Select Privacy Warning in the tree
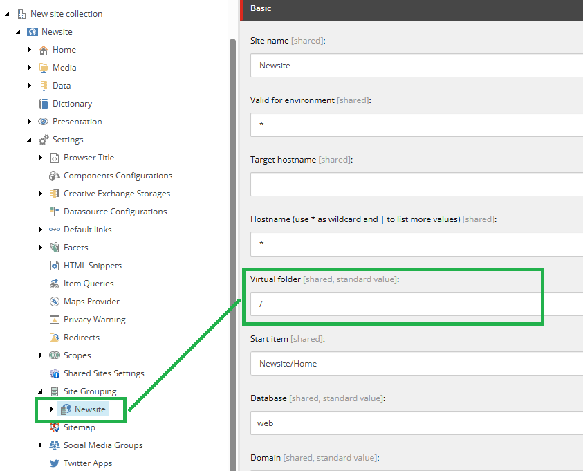The width and height of the screenshot is (583, 471). [x=94, y=320]
